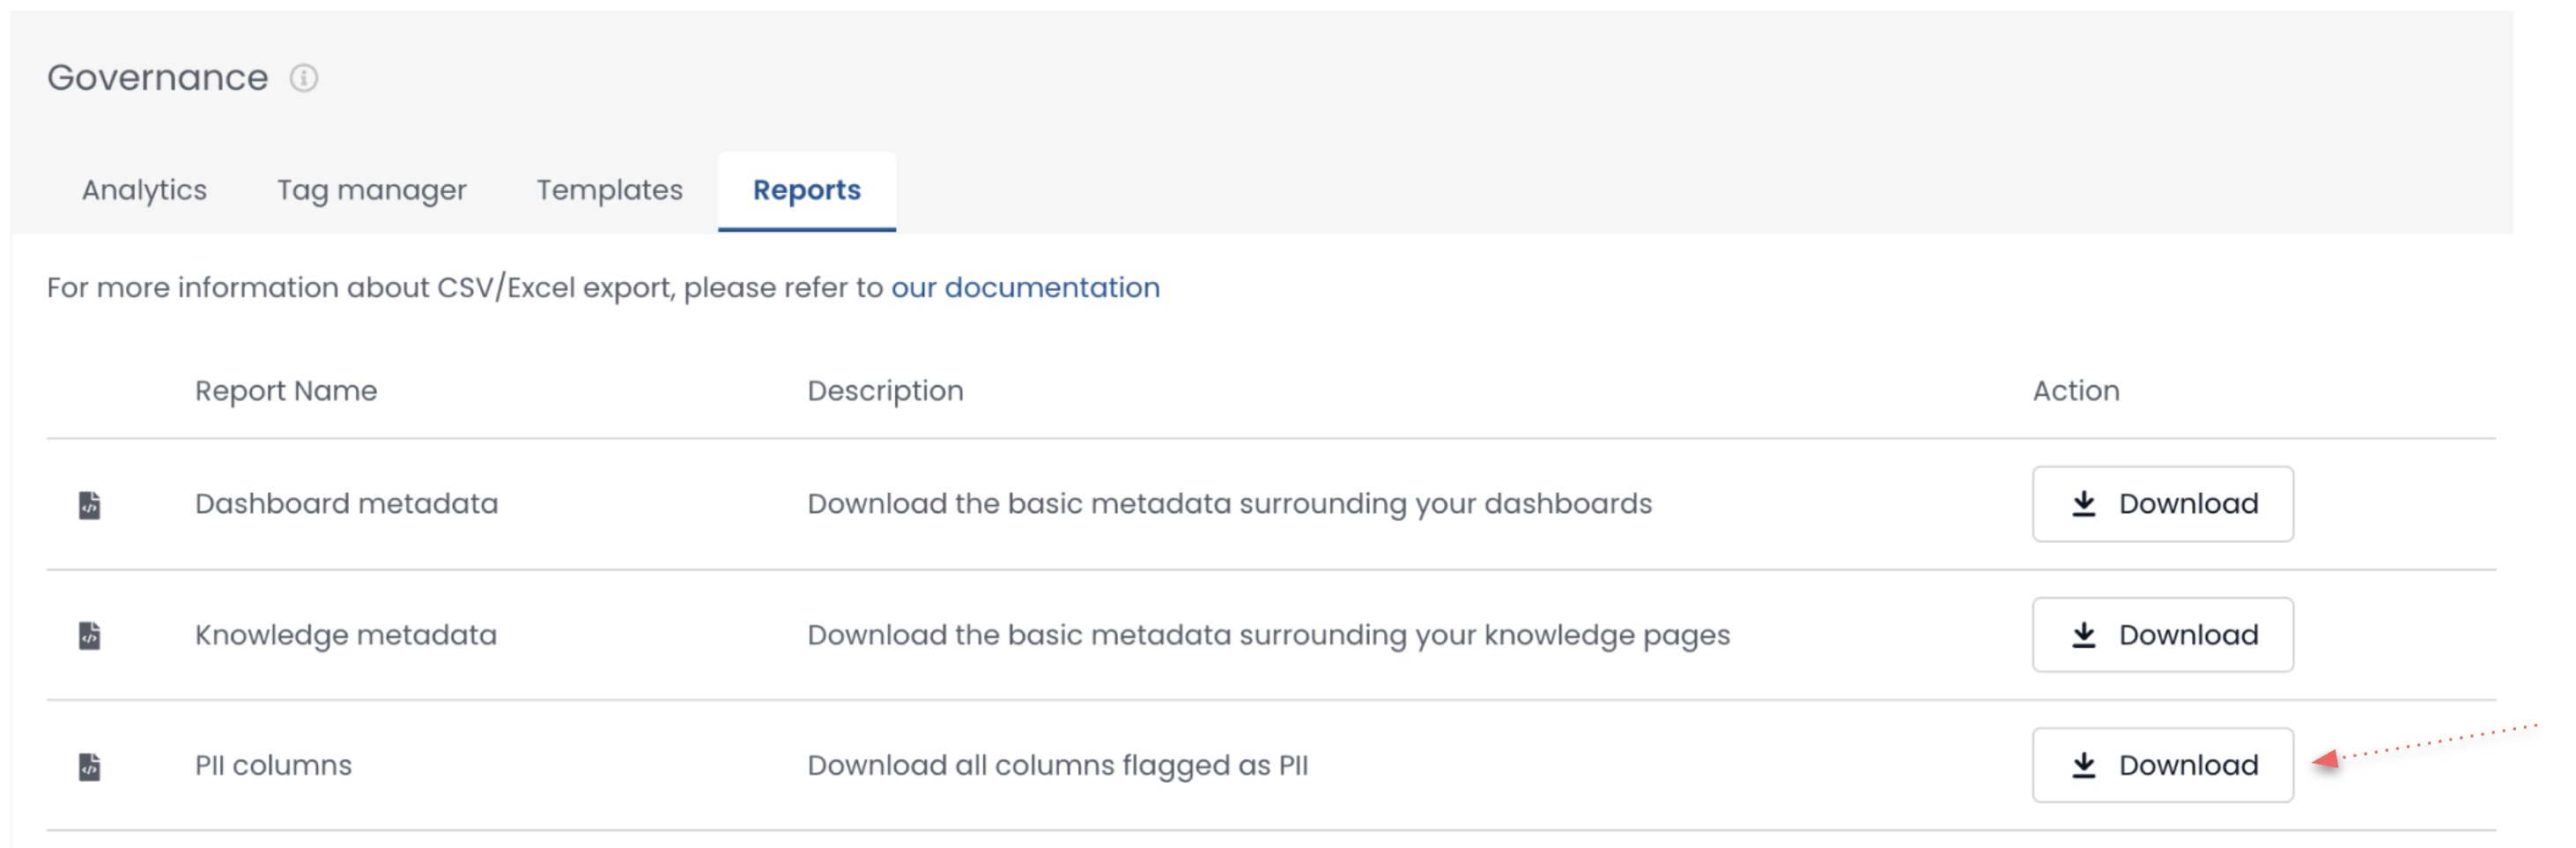
Task: Click the Knowledge metadata file icon
Action: tap(90, 636)
